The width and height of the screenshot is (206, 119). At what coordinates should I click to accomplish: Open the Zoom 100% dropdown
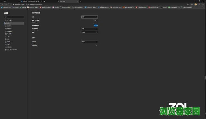[89, 32]
